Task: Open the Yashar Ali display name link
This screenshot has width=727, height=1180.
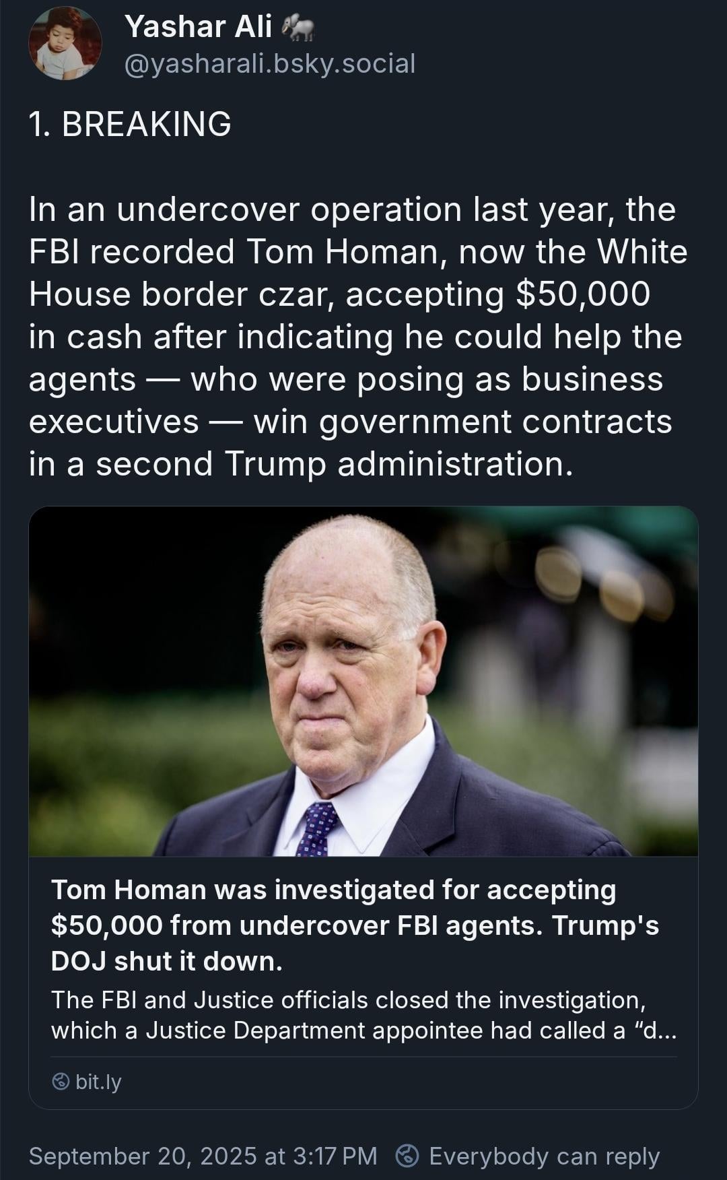Action: [199, 27]
